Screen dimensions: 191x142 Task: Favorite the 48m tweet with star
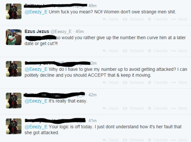(158, 19)
